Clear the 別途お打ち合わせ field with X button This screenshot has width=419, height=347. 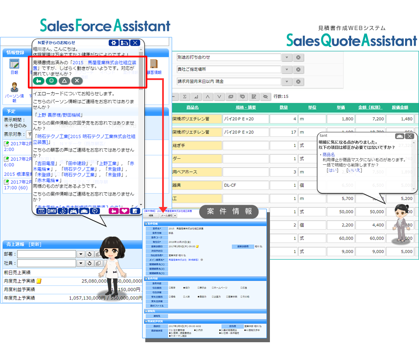[x=299, y=57]
